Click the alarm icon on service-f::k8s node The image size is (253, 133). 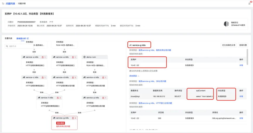click(x=58, y=98)
